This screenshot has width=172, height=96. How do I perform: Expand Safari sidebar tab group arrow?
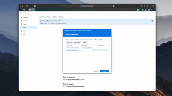click(30, 6)
